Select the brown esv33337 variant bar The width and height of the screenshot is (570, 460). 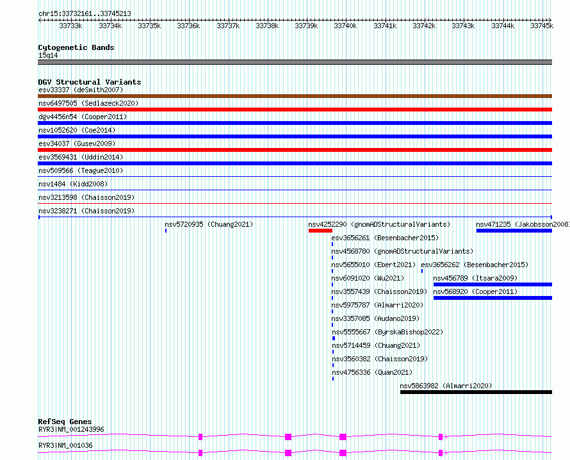click(295, 96)
